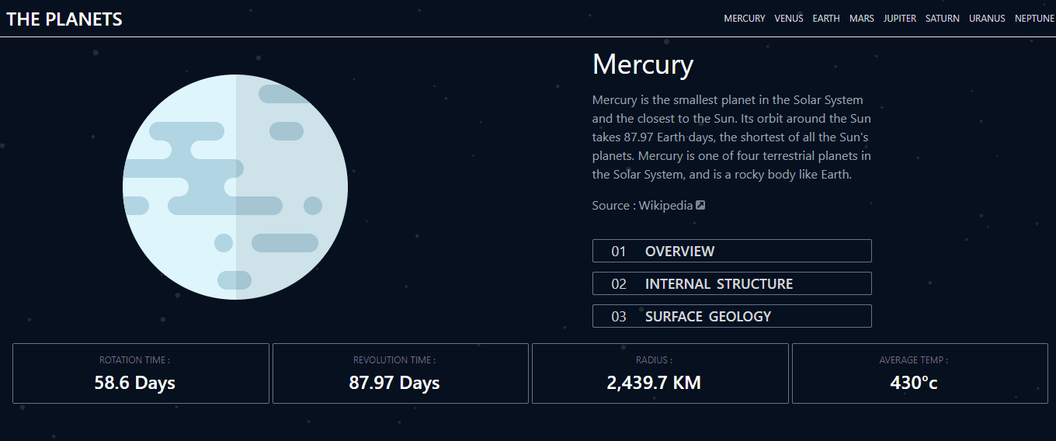Viewport: 1056px width, 441px height.
Task: Switch to 03 Surface Geology tab
Action: coord(731,316)
